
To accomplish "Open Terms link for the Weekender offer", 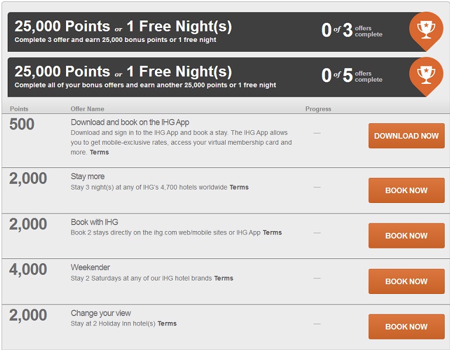I will tap(224, 278).
